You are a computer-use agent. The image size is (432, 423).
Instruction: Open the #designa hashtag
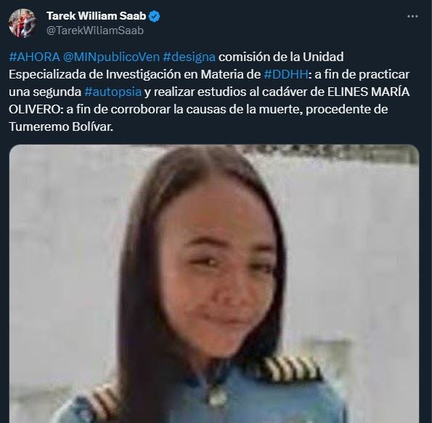pos(189,57)
